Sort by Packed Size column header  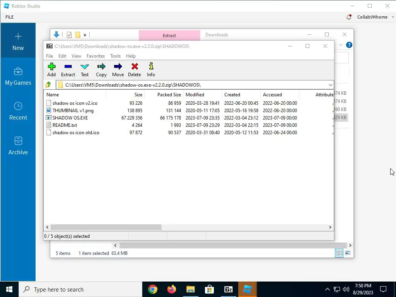[x=164, y=95]
